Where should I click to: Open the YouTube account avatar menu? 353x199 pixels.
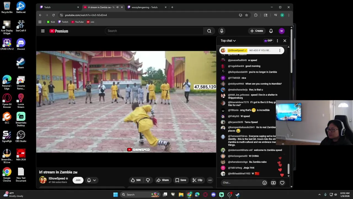click(x=282, y=31)
